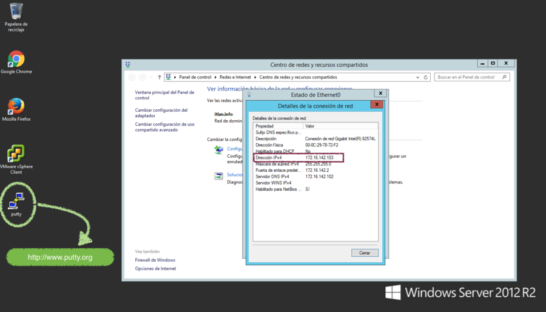Click the up-arrow navigation icon in address bar
Image resolution: width=546 pixels, height=312 pixels.
(160, 78)
